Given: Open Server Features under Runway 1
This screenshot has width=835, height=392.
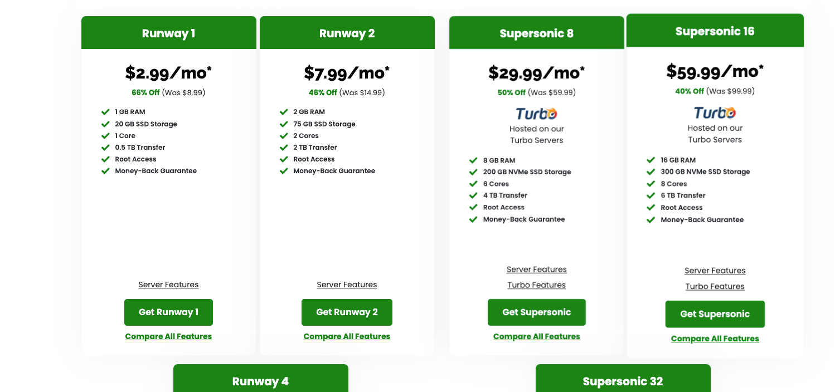Looking at the screenshot, I should (168, 285).
